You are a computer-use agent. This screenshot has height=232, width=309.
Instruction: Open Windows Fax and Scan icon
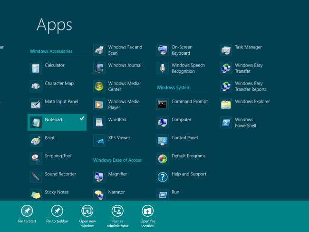pos(99,50)
